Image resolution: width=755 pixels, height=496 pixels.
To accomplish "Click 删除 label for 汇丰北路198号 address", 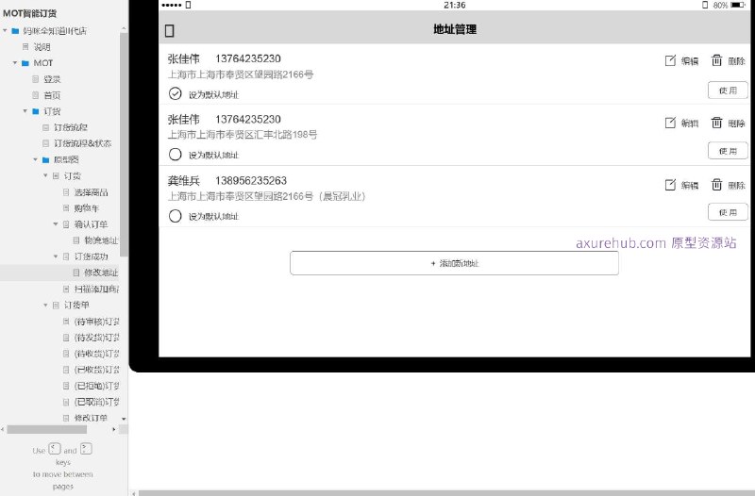I will point(736,124).
